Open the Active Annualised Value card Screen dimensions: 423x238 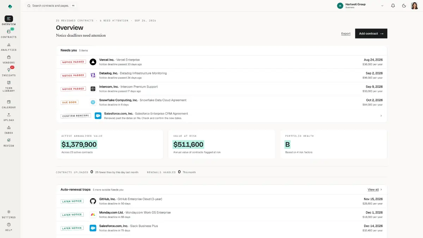pos(110,144)
